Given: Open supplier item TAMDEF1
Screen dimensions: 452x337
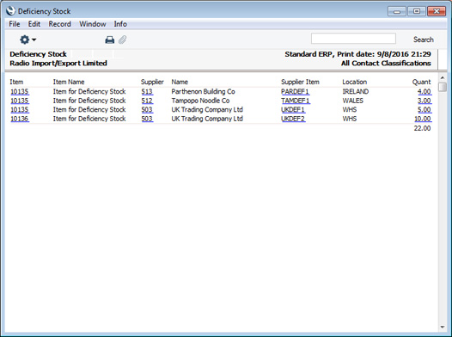Looking at the screenshot, I should 296,101.
